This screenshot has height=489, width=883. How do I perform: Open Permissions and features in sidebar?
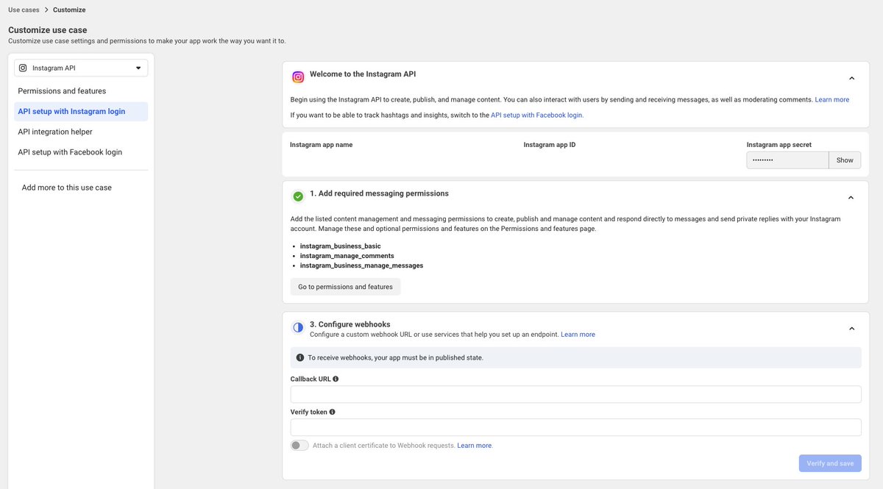[62, 91]
